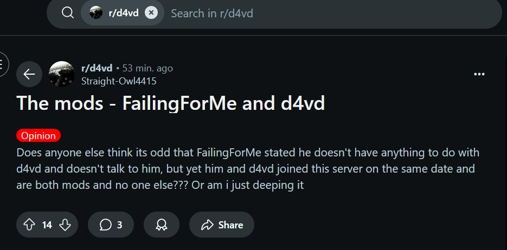Click the "53 min. ago" timestamp
This screenshot has width=507, height=250.
click(147, 68)
